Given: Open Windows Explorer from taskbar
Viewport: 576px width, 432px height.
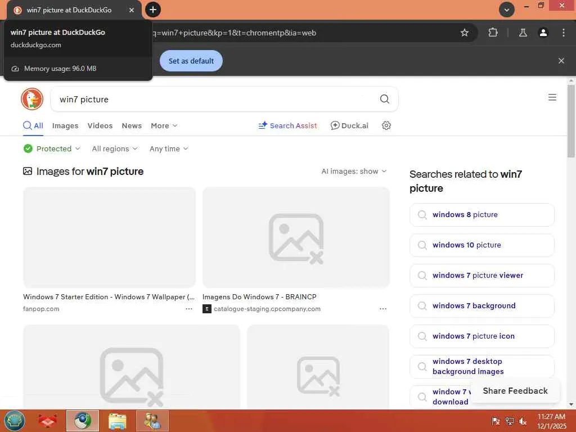Looking at the screenshot, I should pos(118,421).
